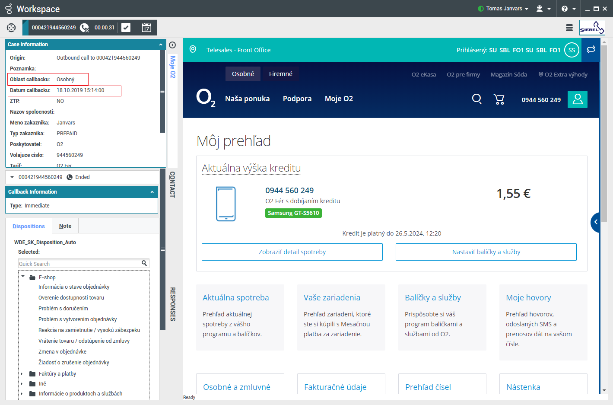
Task: Click the switch arrows icon
Action: (x=591, y=50)
